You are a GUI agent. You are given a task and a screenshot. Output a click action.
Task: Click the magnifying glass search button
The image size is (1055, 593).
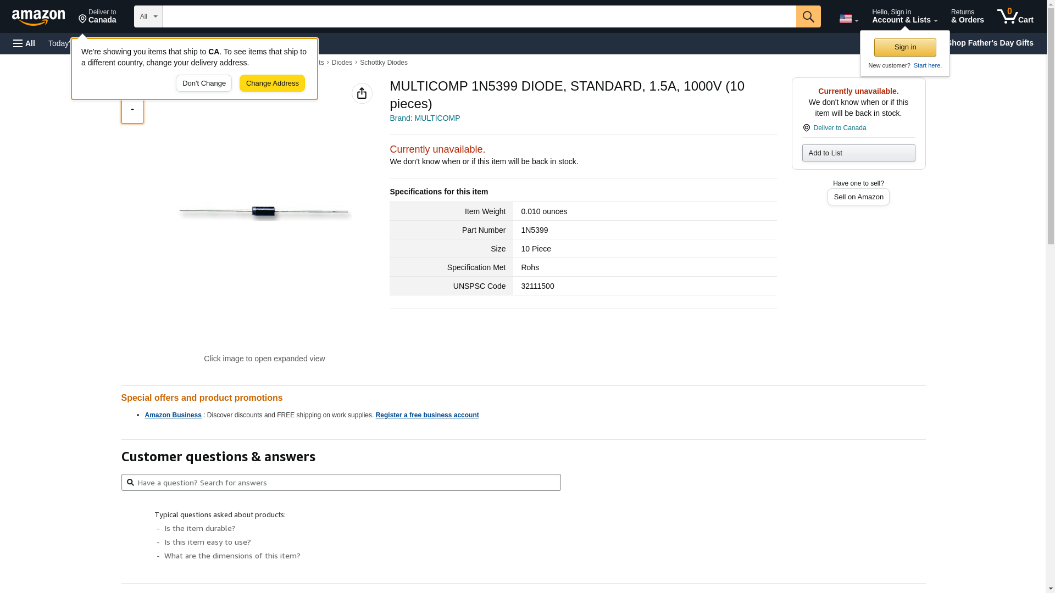[808, 16]
